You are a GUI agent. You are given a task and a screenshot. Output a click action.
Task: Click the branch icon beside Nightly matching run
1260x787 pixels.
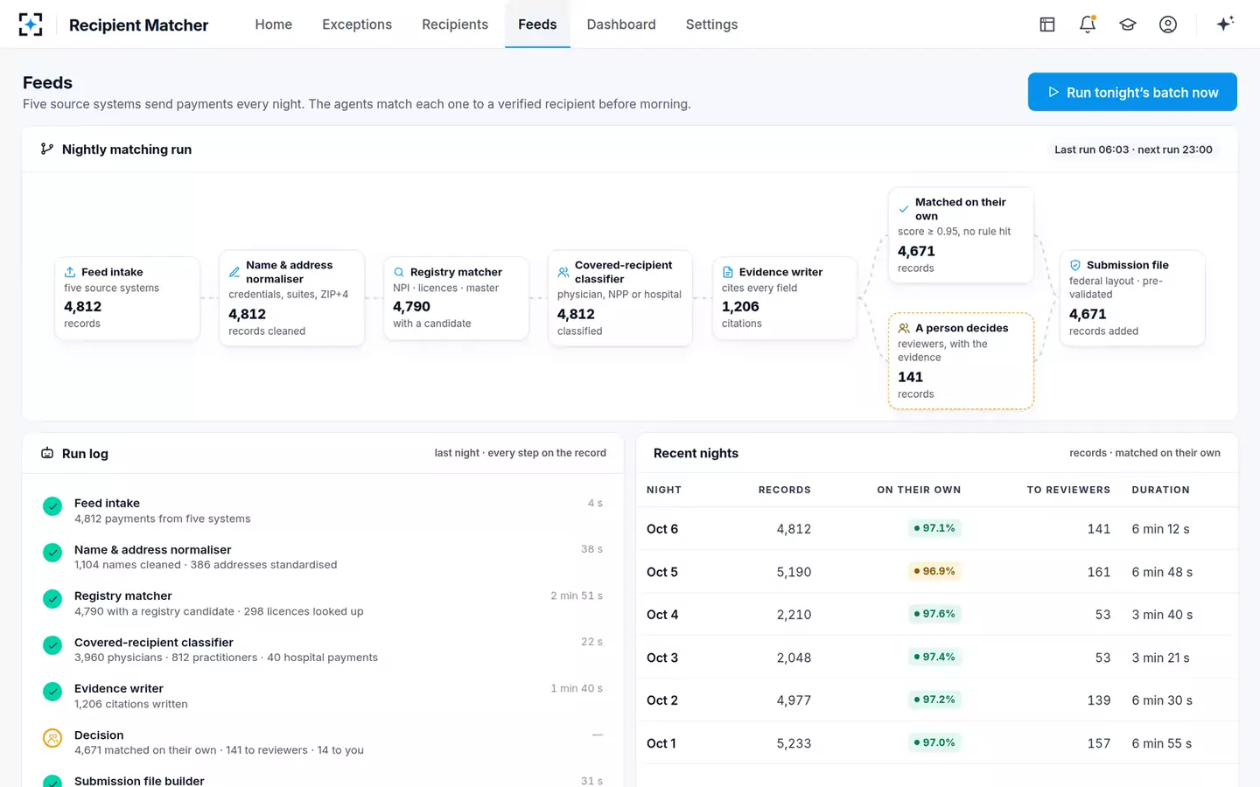tap(47, 150)
